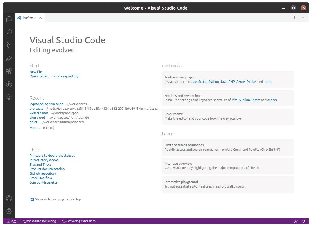312x227 pixels.
Task: Click the ~/workspaces/php path text
Action: [x=65, y=113]
